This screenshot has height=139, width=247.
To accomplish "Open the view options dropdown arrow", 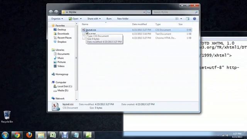I will coord(181,19).
